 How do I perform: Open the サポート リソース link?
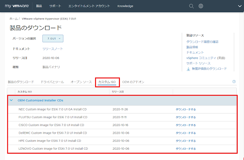pyautogui.click(x=199, y=63)
